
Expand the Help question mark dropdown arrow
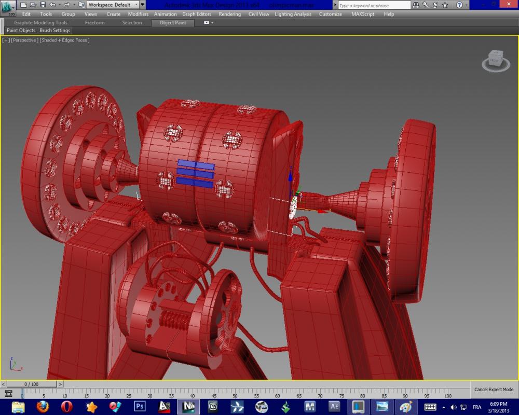467,5
